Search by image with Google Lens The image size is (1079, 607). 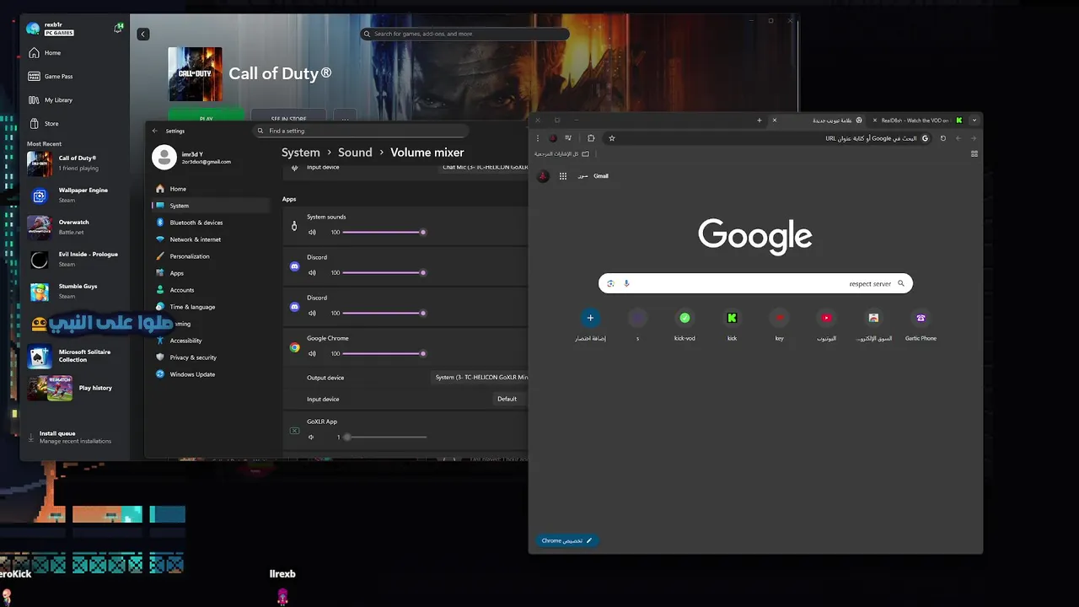click(x=610, y=283)
